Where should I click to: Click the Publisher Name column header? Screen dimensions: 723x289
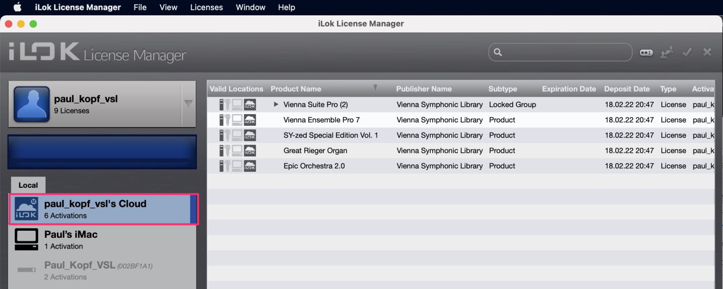[x=424, y=89]
